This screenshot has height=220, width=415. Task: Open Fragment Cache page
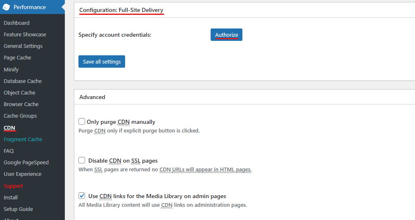pyautogui.click(x=23, y=140)
